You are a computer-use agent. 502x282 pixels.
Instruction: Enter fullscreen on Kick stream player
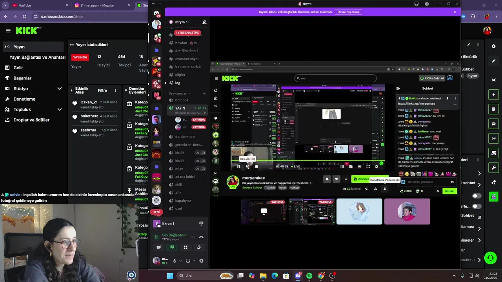[368, 166]
